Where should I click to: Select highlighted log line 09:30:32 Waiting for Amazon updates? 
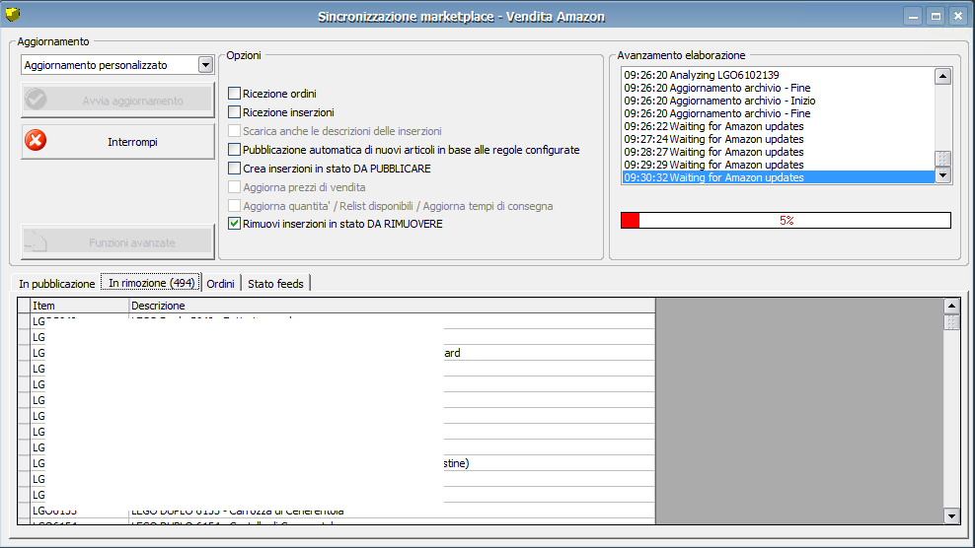(779, 177)
